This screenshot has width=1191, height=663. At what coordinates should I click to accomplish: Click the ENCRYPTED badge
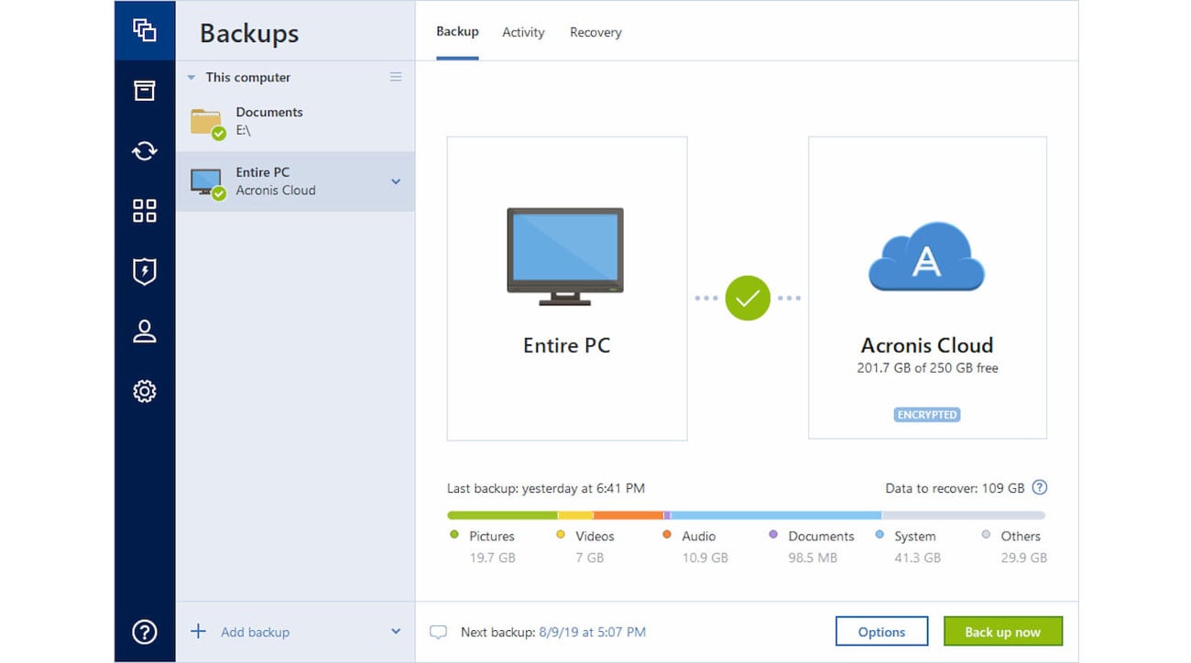point(927,415)
